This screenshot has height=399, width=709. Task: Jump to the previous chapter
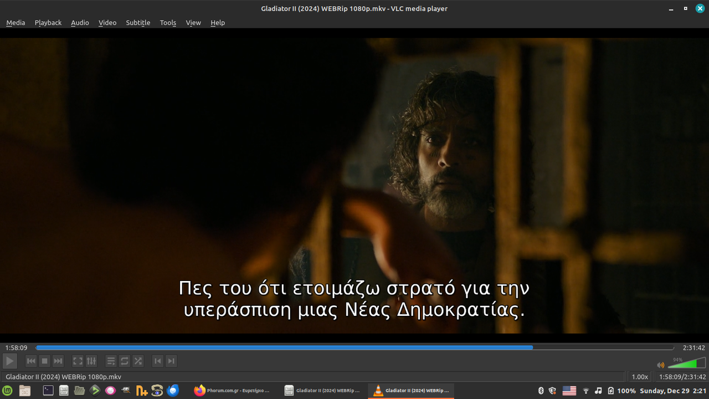(158, 361)
